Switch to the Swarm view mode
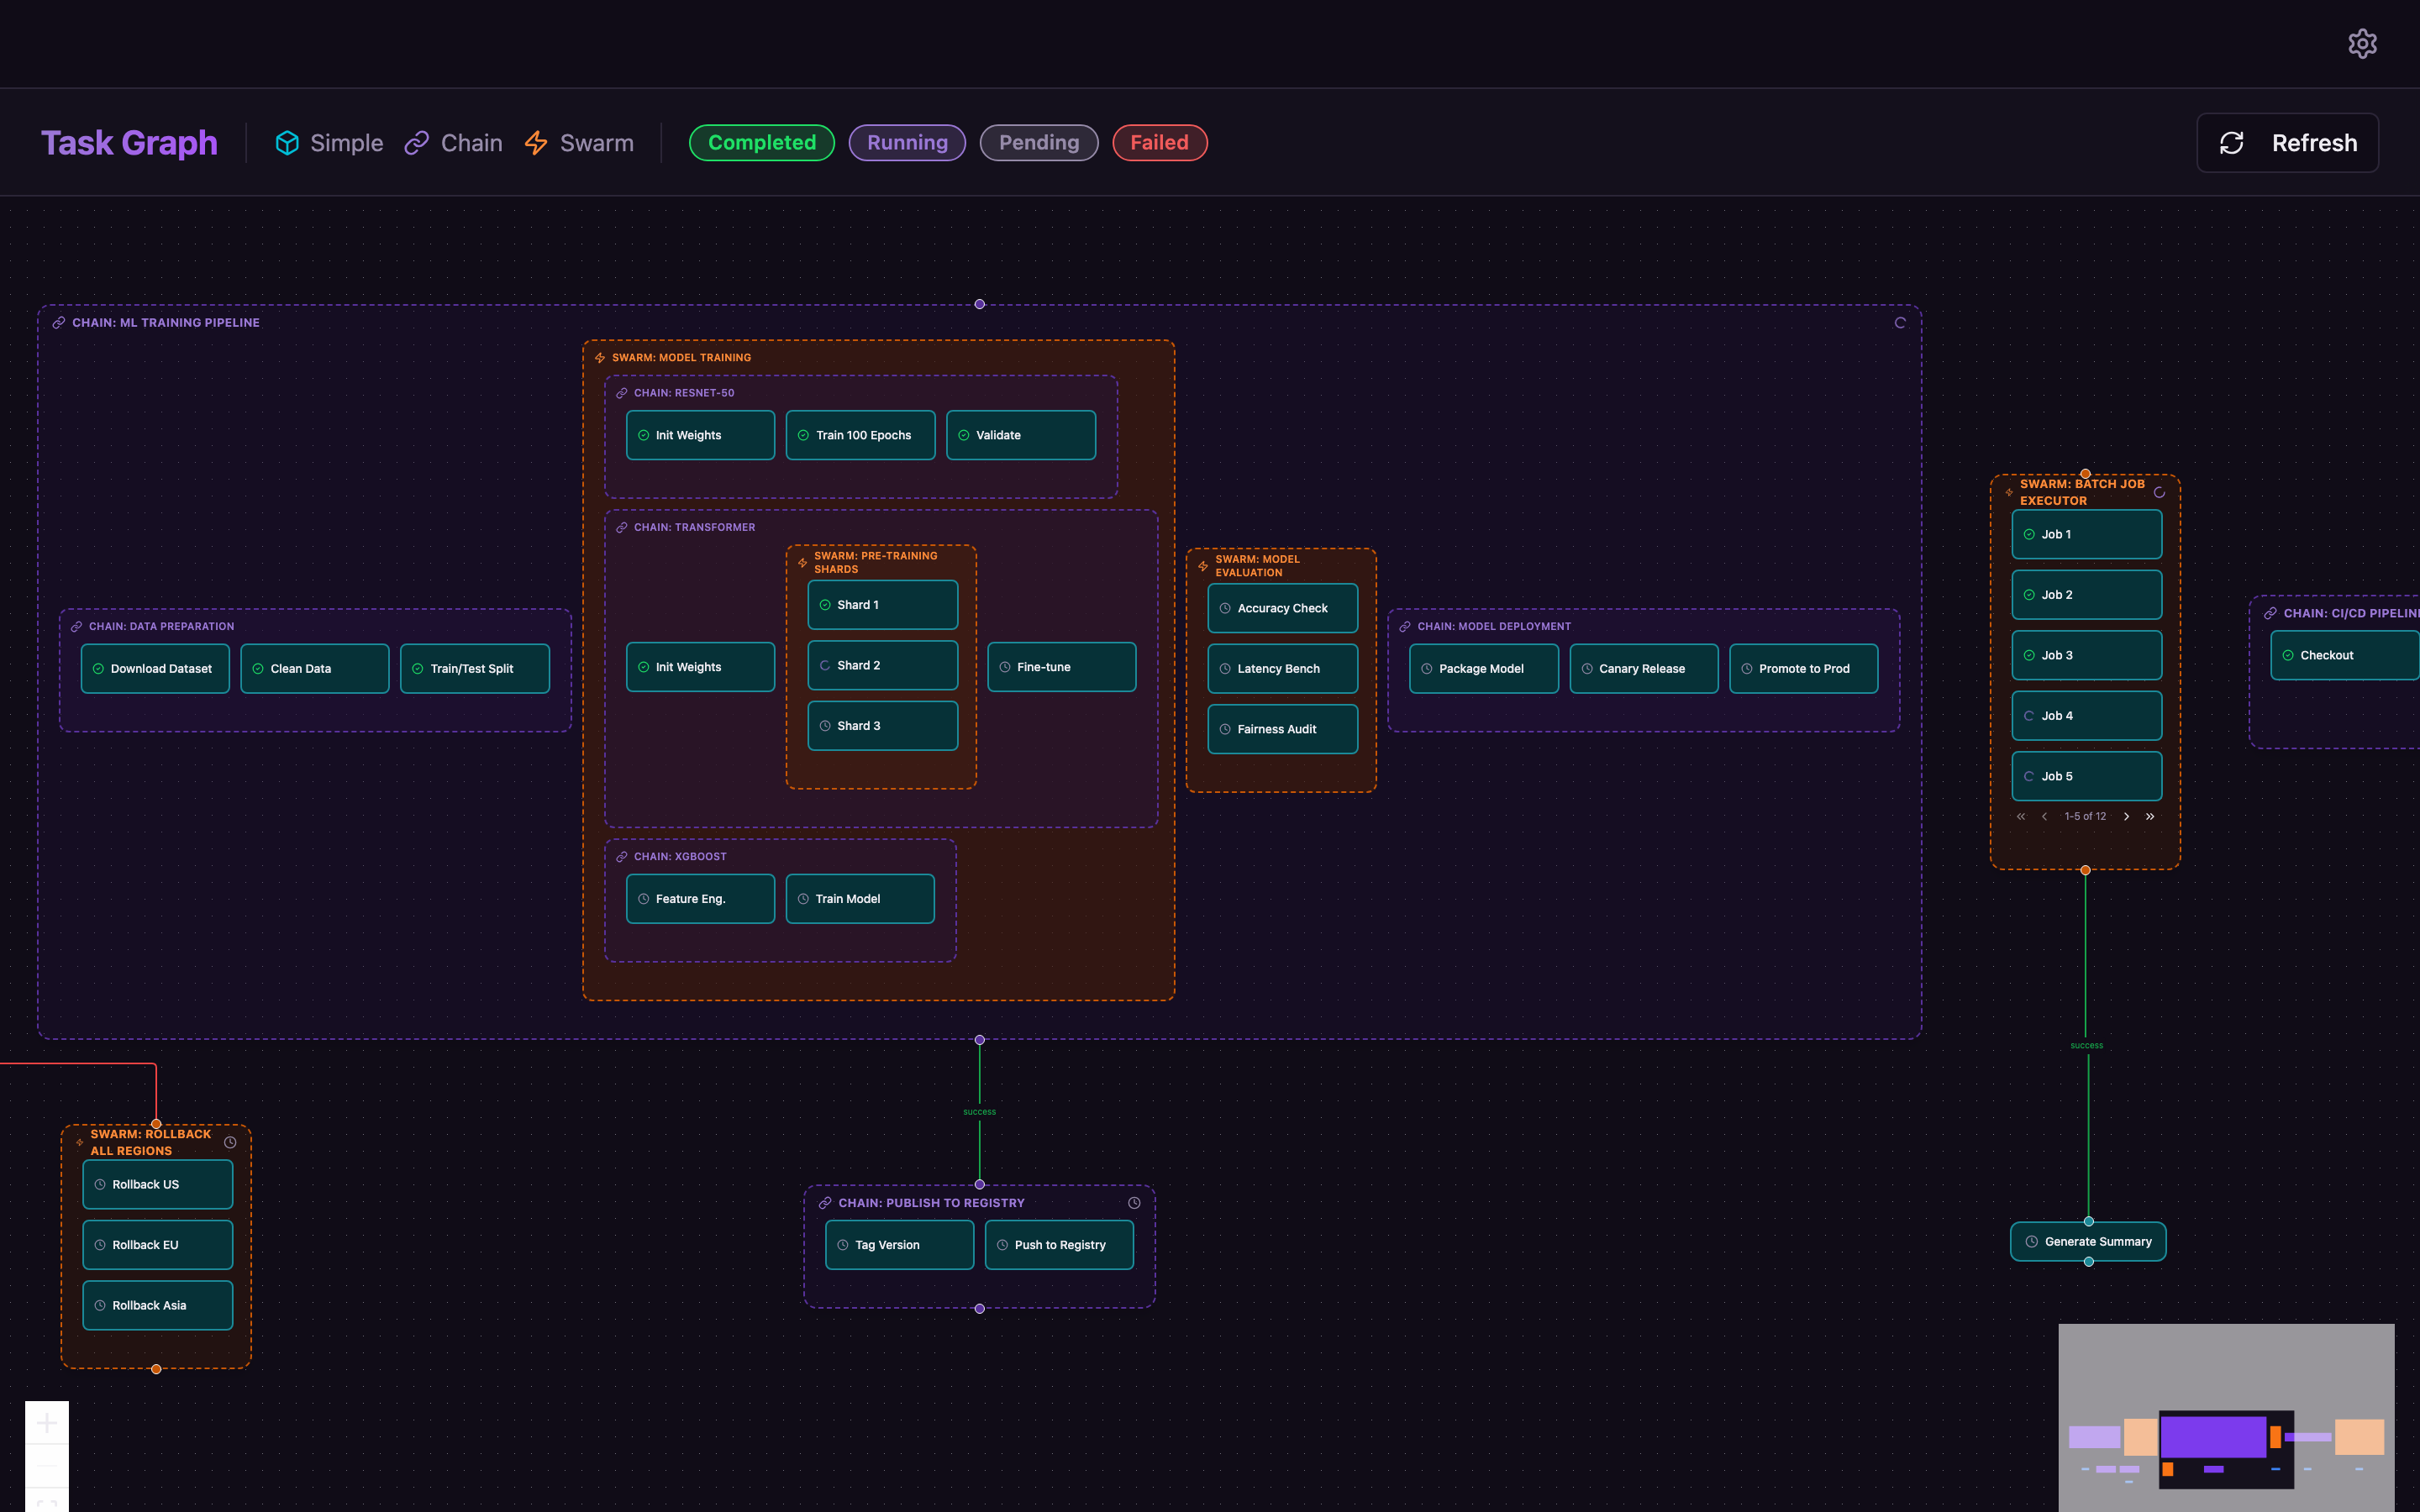The height and width of the screenshot is (1512, 2420). pyautogui.click(x=578, y=142)
